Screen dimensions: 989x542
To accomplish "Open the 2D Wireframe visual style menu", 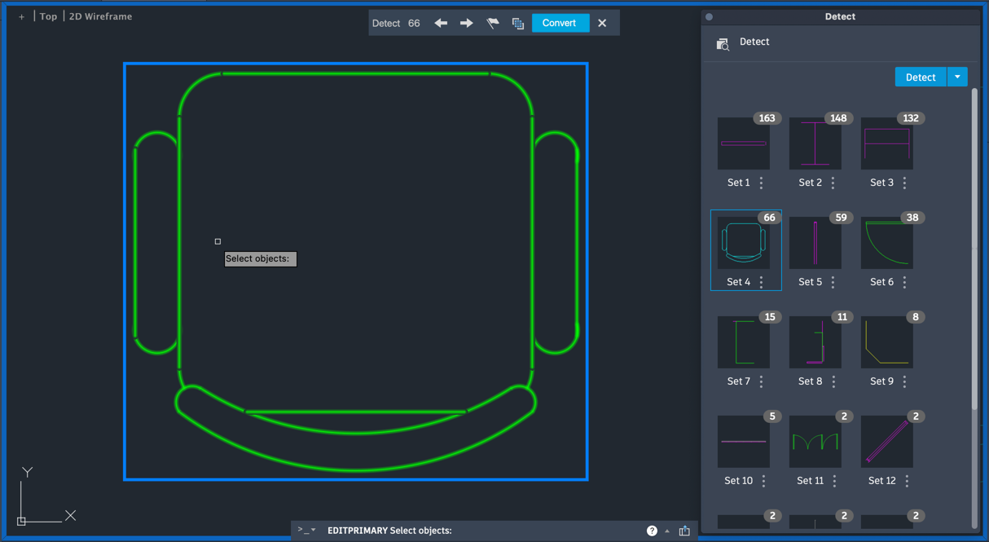I will (x=100, y=16).
